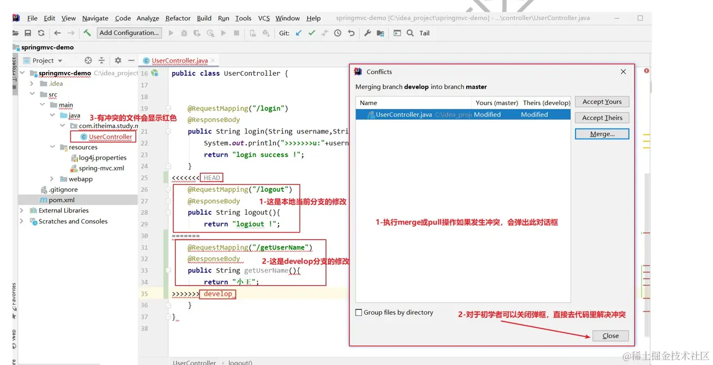Open Settings via the wrench icon
This screenshot has height=365, width=713.
[368, 33]
